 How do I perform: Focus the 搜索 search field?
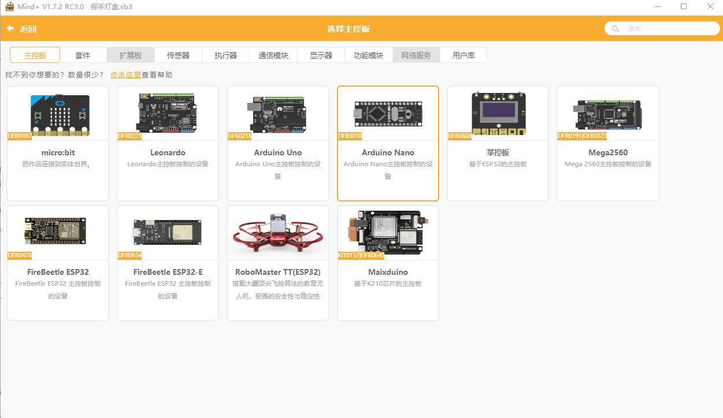click(662, 28)
